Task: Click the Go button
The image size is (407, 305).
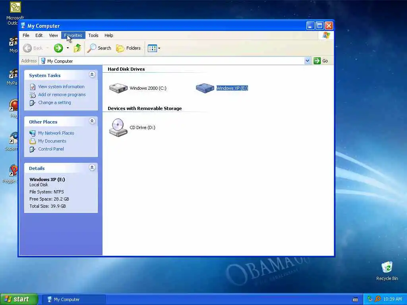Action: click(x=321, y=61)
